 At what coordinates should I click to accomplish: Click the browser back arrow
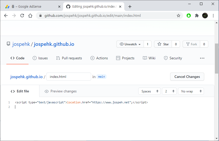coord(6,16)
